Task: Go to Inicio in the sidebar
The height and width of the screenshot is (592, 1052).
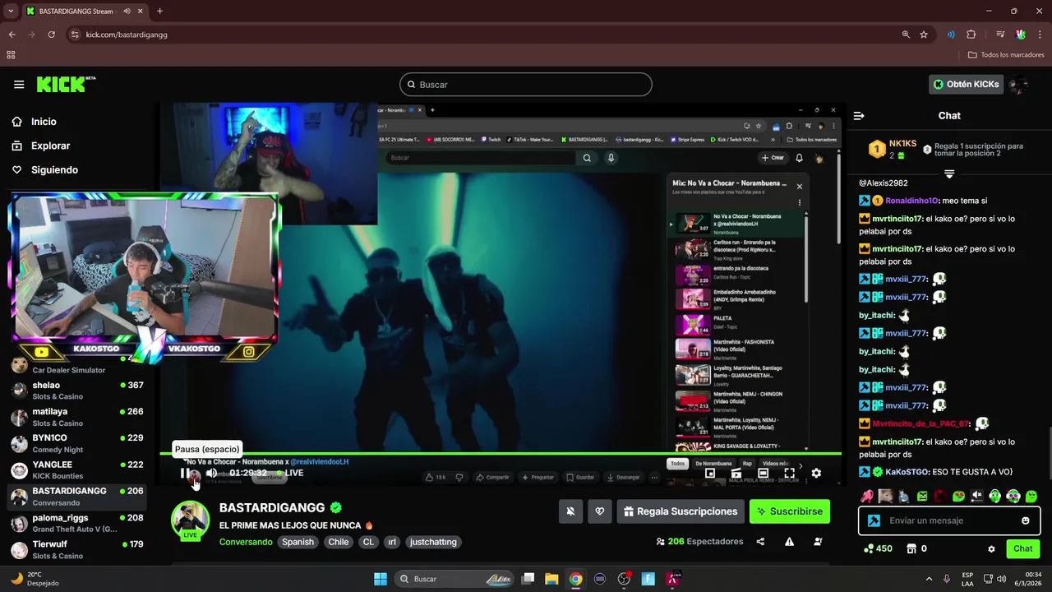Action: coord(44,122)
